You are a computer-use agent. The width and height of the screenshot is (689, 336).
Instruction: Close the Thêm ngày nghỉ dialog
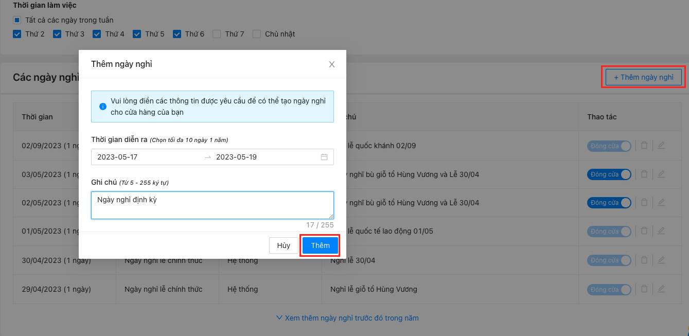click(x=332, y=64)
